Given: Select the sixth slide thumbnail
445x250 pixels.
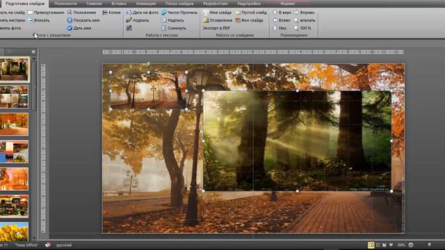Looking at the screenshot, I should 14,206.
